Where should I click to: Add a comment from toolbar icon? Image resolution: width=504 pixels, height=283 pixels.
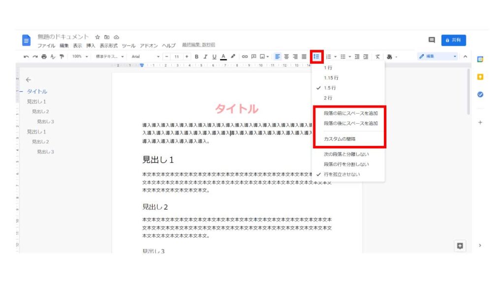pyautogui.click(x=253, y=57)
